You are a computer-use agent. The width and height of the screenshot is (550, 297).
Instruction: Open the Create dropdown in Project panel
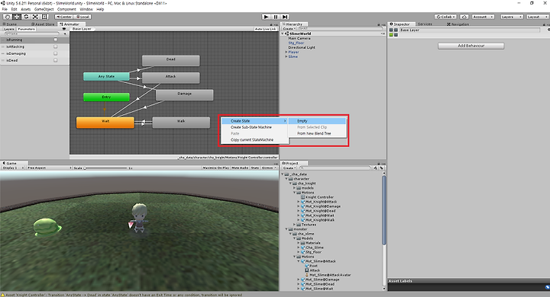[289, 168]
